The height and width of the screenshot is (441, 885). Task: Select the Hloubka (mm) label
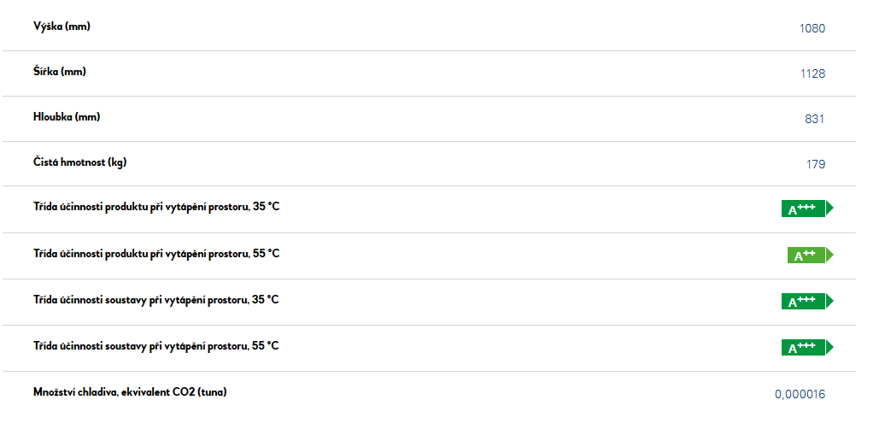(67, 117)
